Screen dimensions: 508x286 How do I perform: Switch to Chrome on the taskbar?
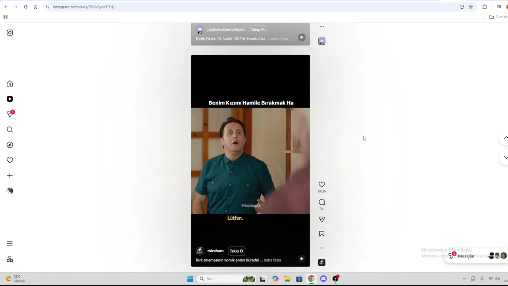pos(311,279)
